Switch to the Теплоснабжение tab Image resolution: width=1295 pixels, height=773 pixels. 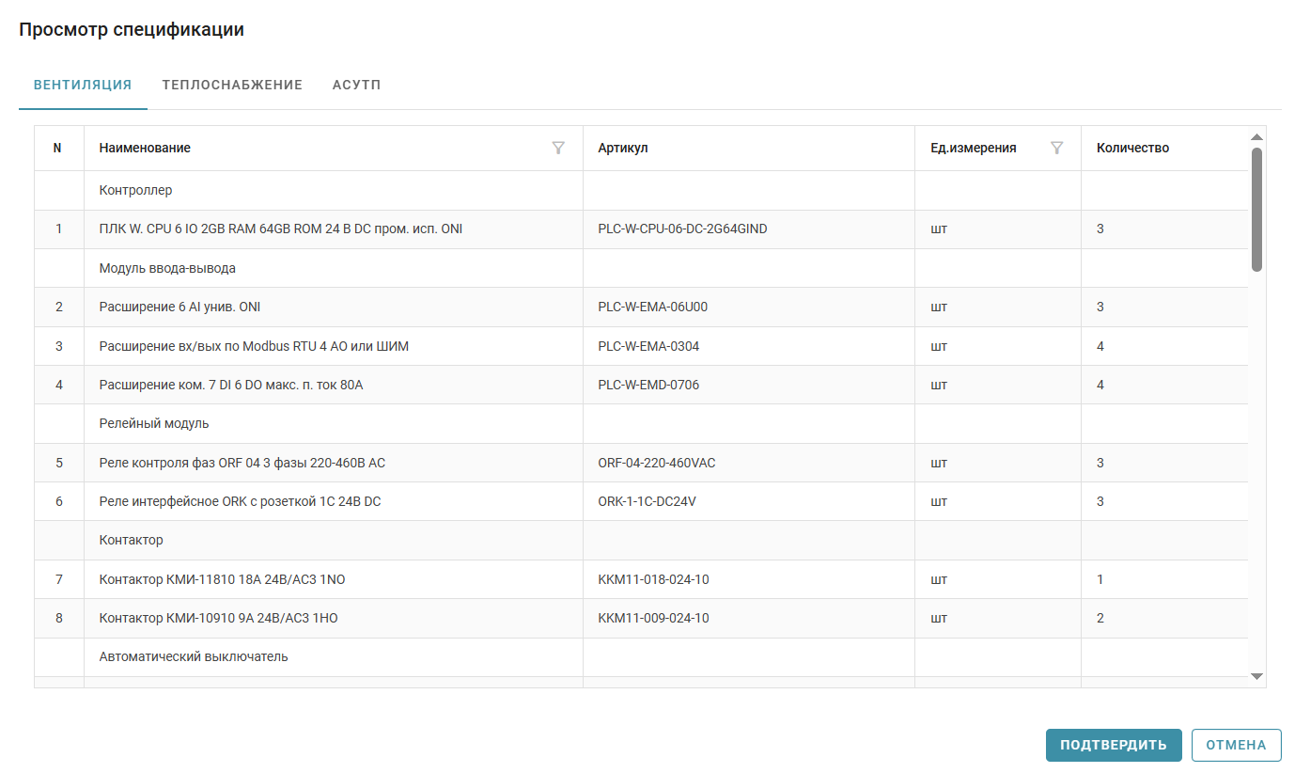(x=232, y=85)
